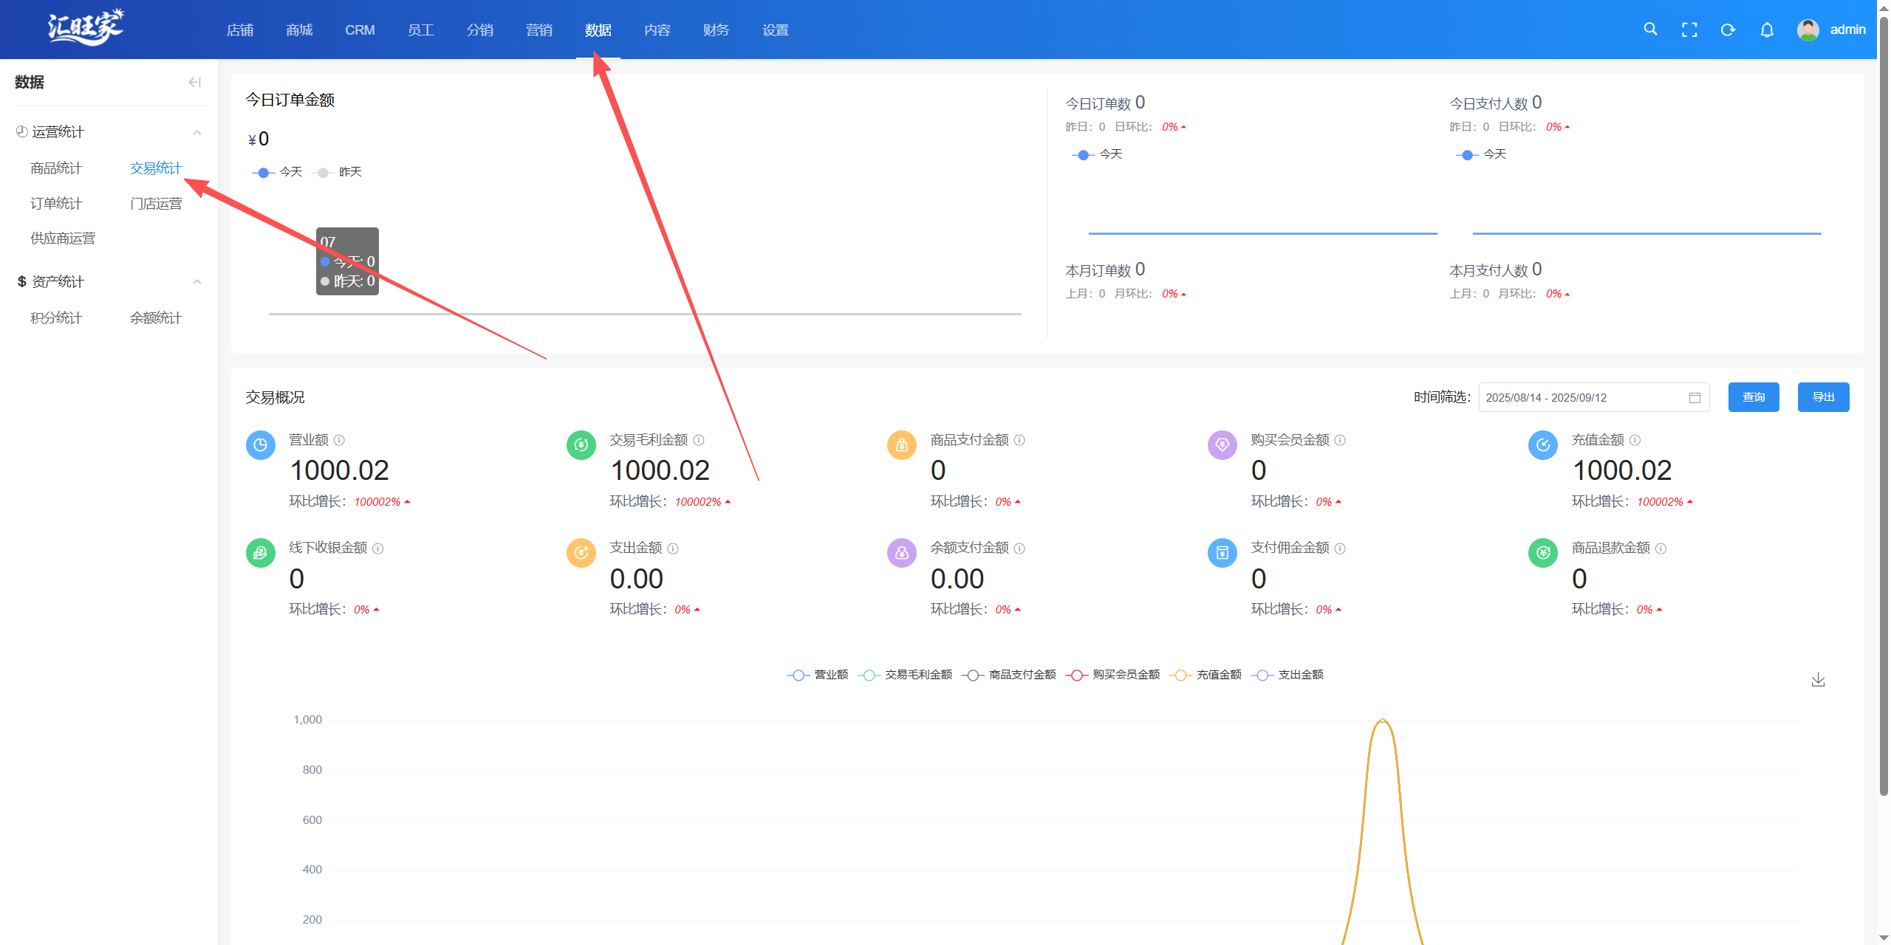Click the refresh icon in header
The height and width of the screenshot is (945, 1891).
point(1728,30)
